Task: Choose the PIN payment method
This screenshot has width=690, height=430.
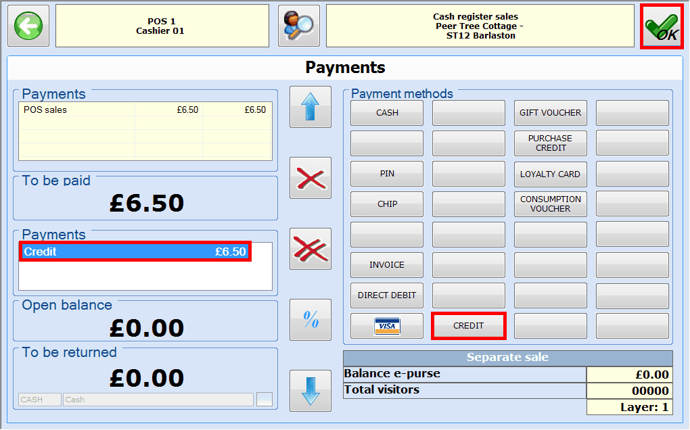Action: [387, 174]
